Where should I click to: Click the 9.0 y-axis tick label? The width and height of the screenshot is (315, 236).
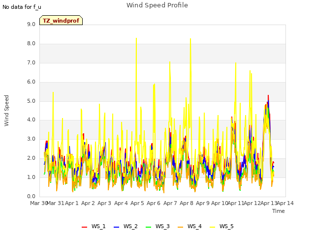[31, 25]
